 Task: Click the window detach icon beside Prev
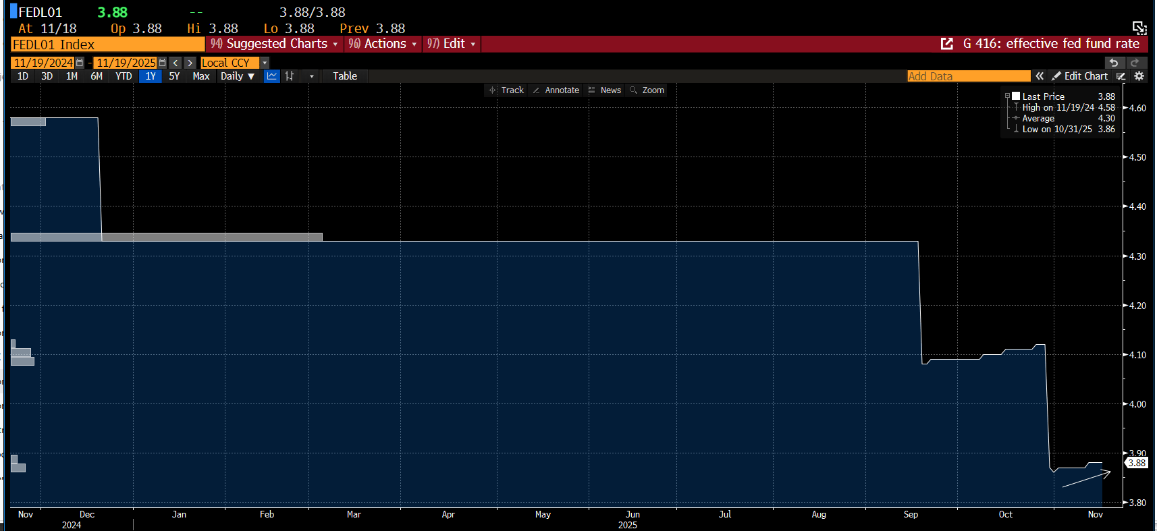point(1139,28)
